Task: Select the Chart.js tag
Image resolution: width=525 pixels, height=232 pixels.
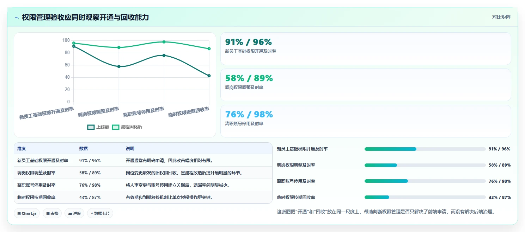Action: (27, 213)
